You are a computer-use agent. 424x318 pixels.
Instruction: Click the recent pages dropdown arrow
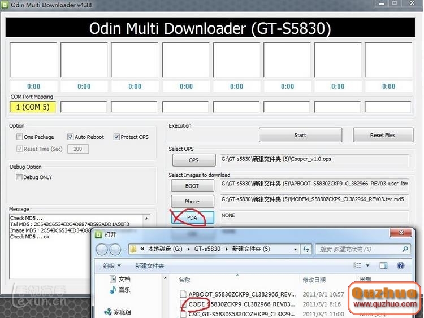pos(124,250)
